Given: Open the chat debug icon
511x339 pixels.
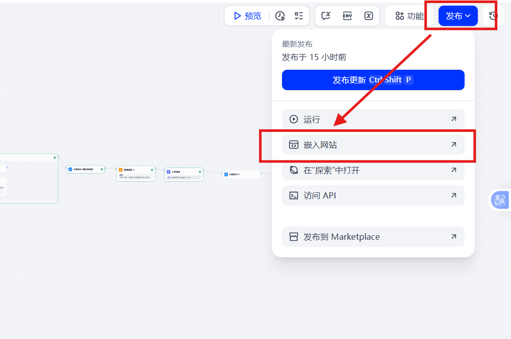Looking at the screenshot, I should 326,16.
